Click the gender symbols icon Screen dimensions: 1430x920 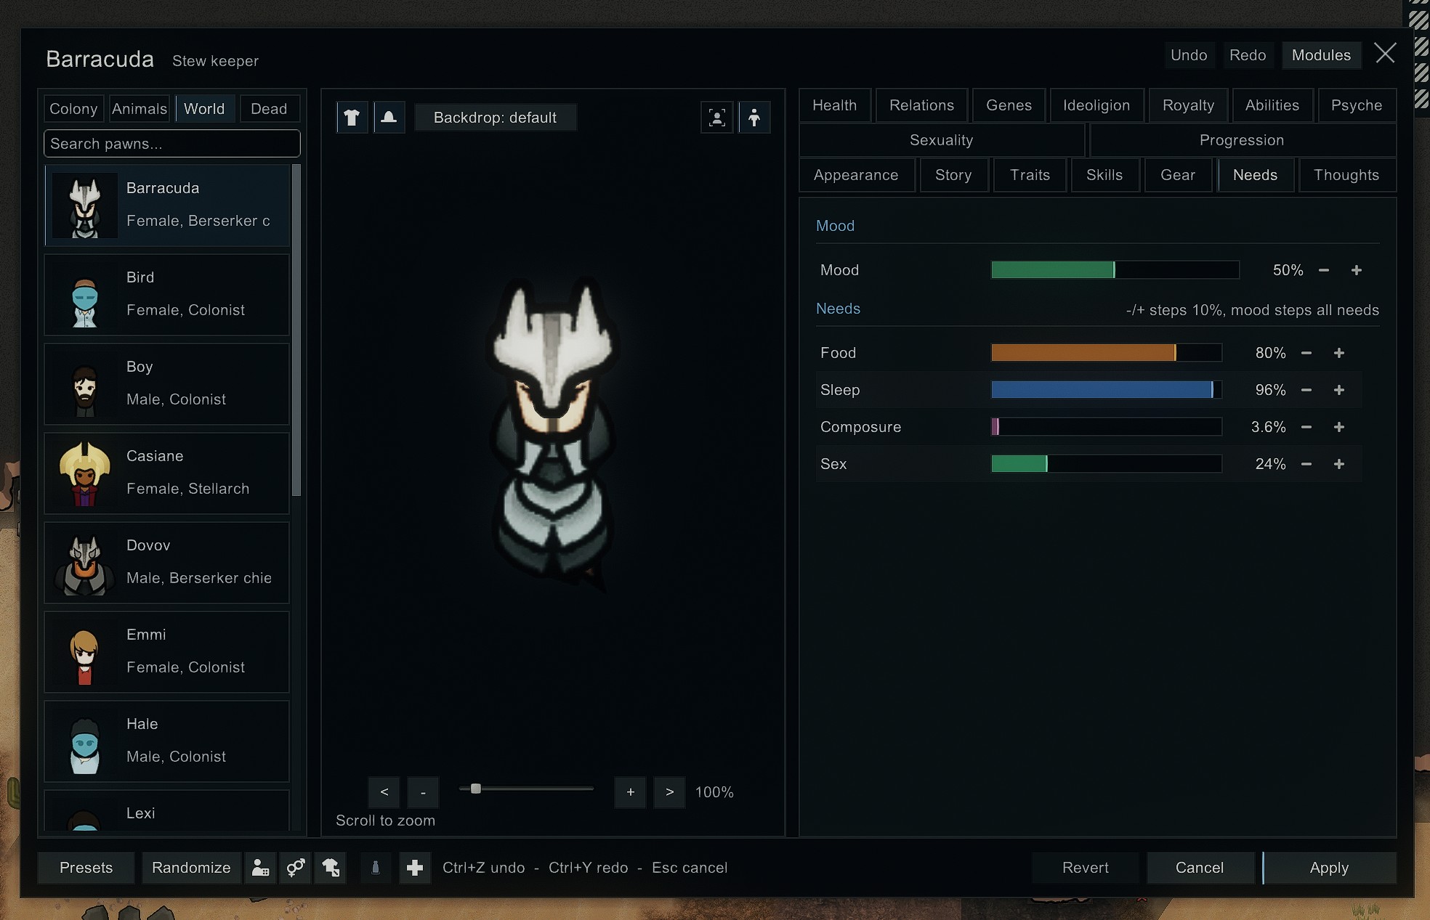click(x=295, y=868)
